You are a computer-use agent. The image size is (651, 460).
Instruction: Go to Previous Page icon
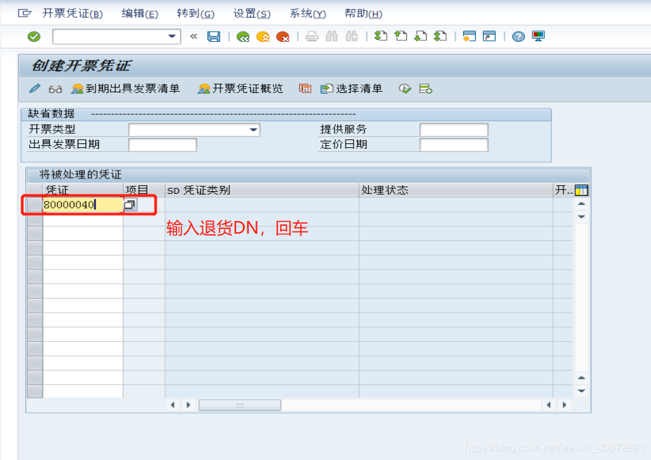[x=401, y=36]
